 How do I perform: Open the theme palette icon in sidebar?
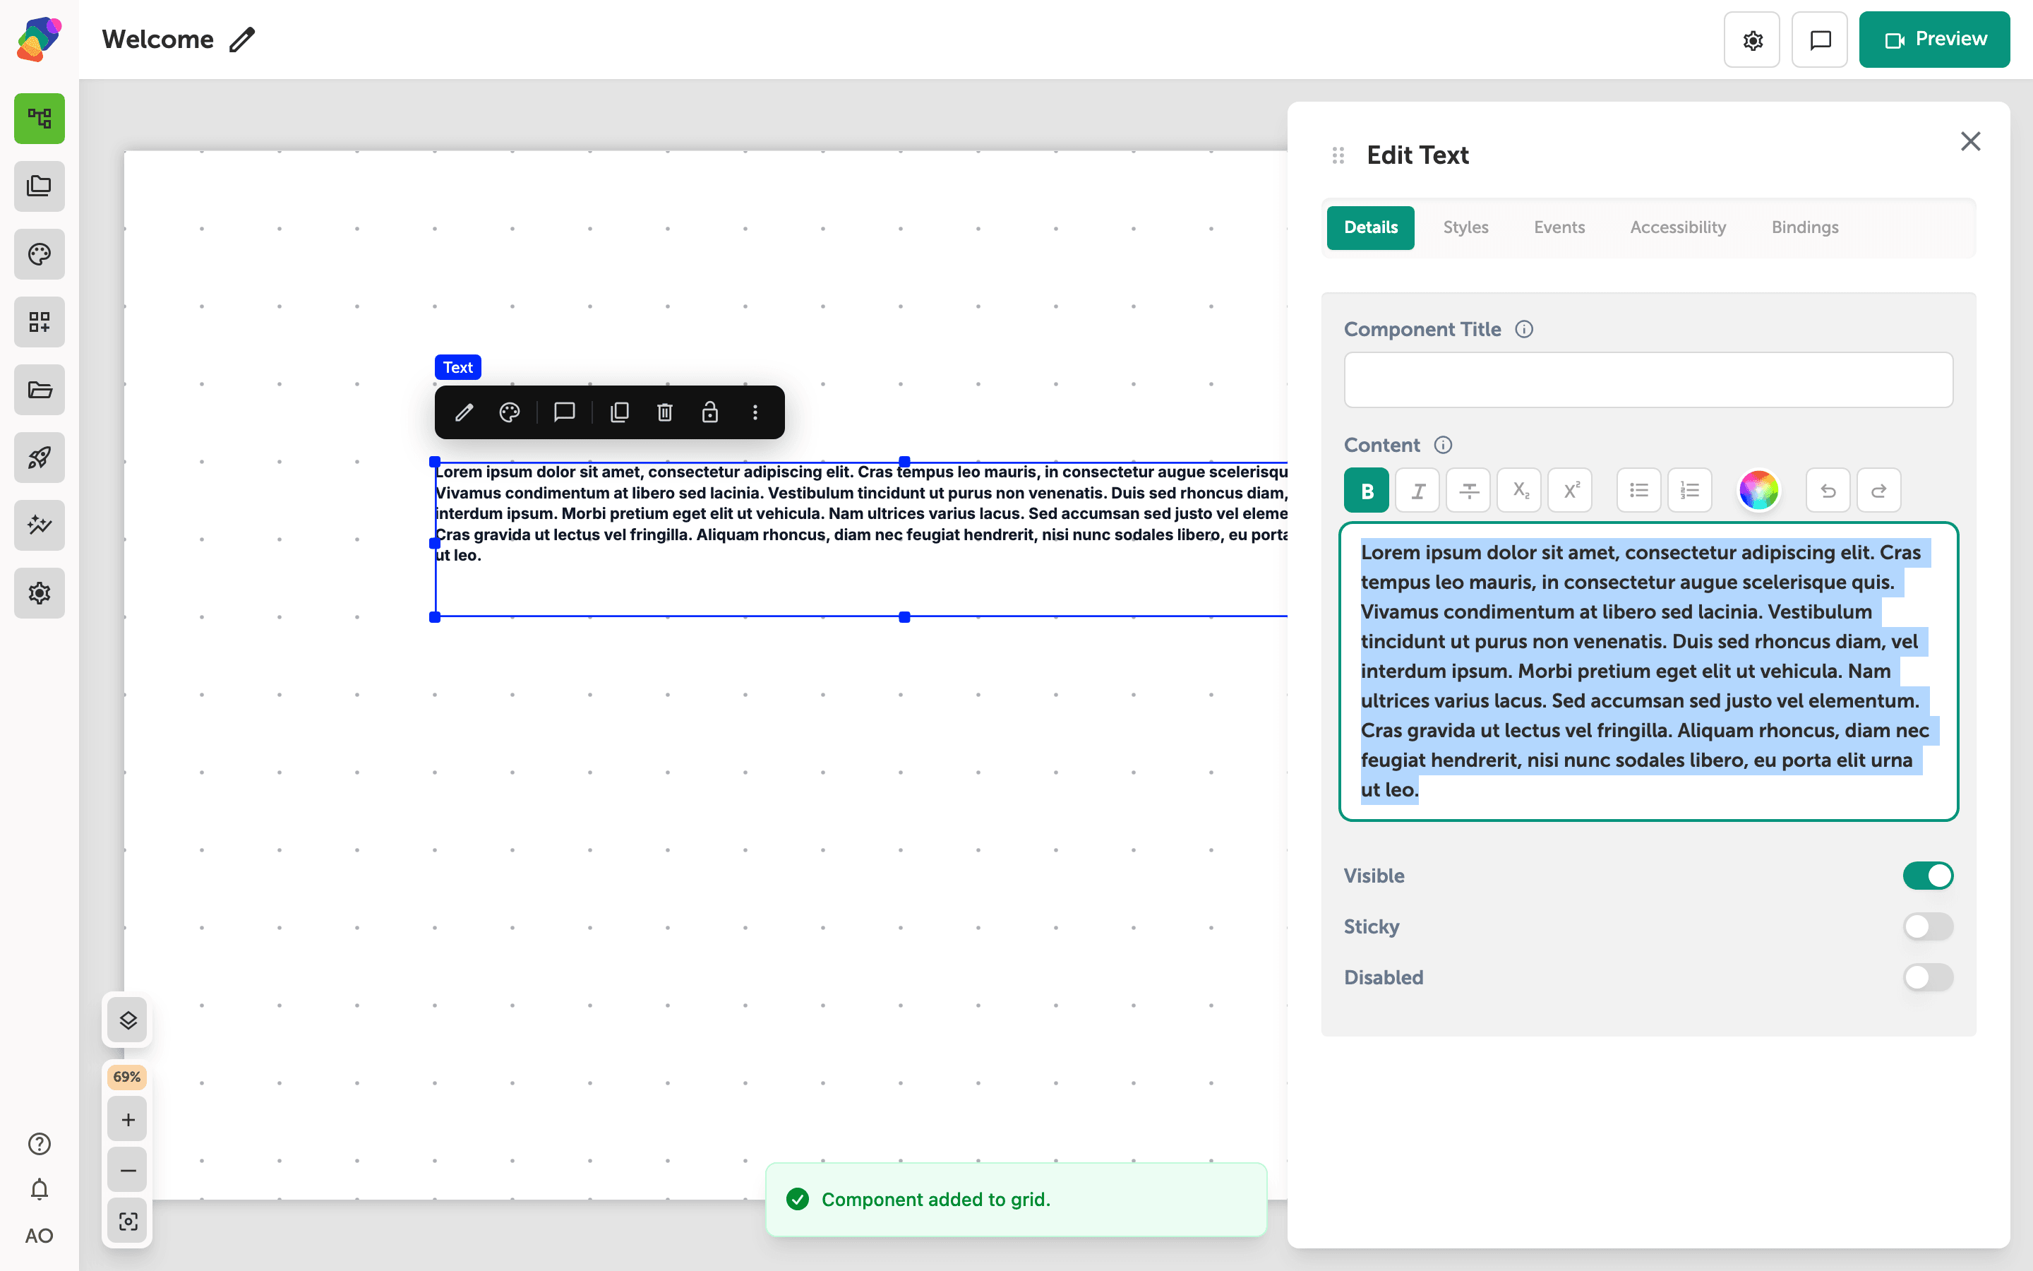point(40,254)
